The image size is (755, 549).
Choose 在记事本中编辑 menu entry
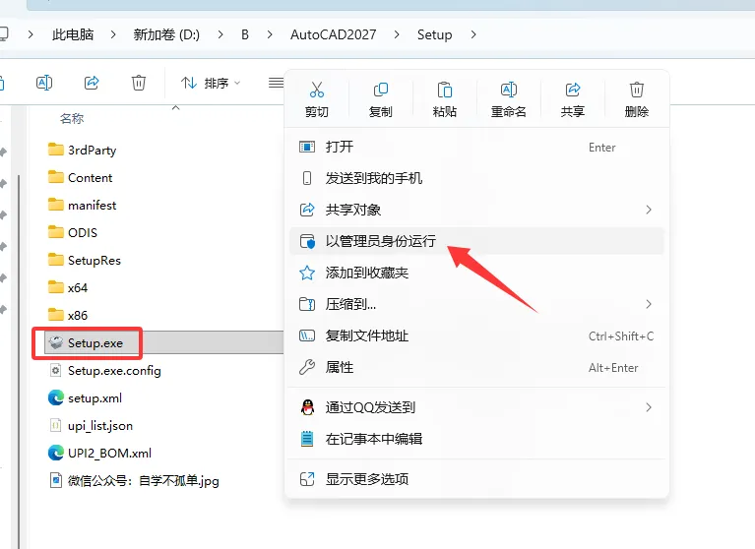coord(476,439)
